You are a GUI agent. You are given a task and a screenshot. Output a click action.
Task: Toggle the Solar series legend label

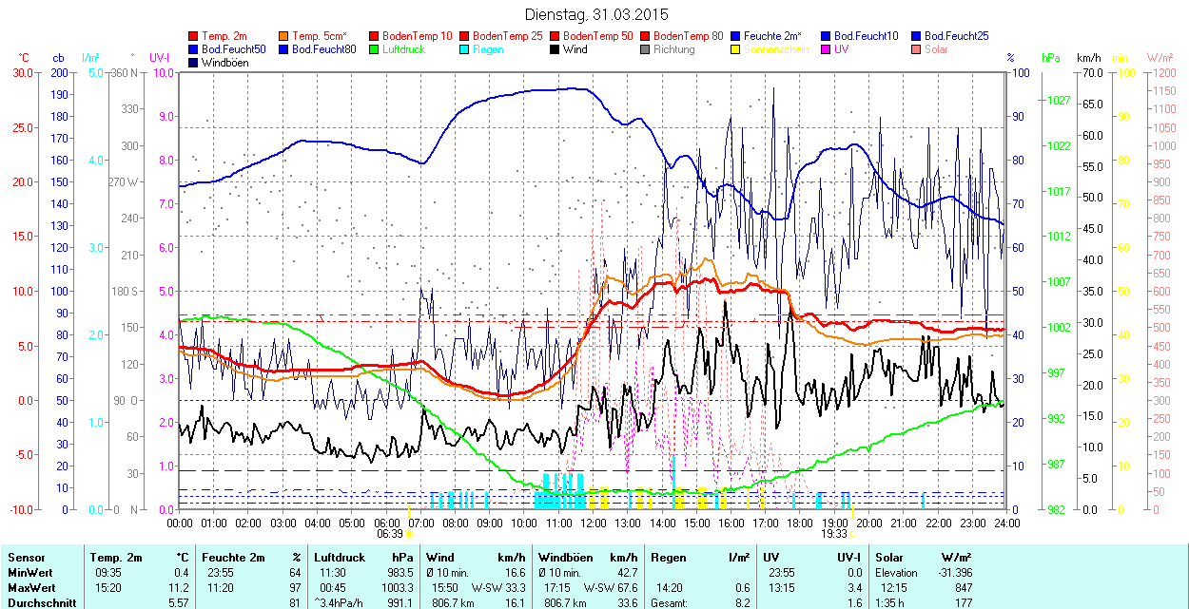click(935, 49)
